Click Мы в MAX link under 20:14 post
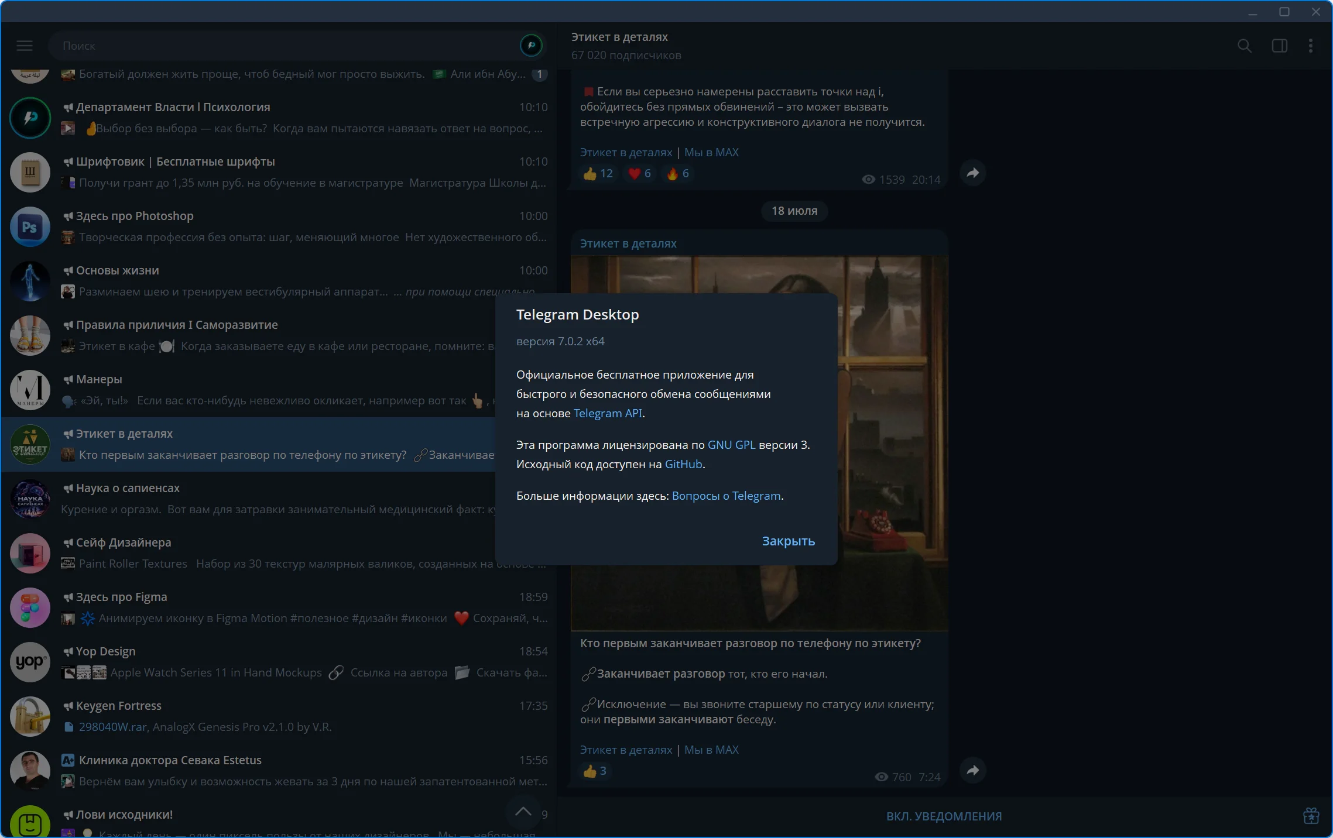This screenshot has height=838, width=1333. pos(711,152)
